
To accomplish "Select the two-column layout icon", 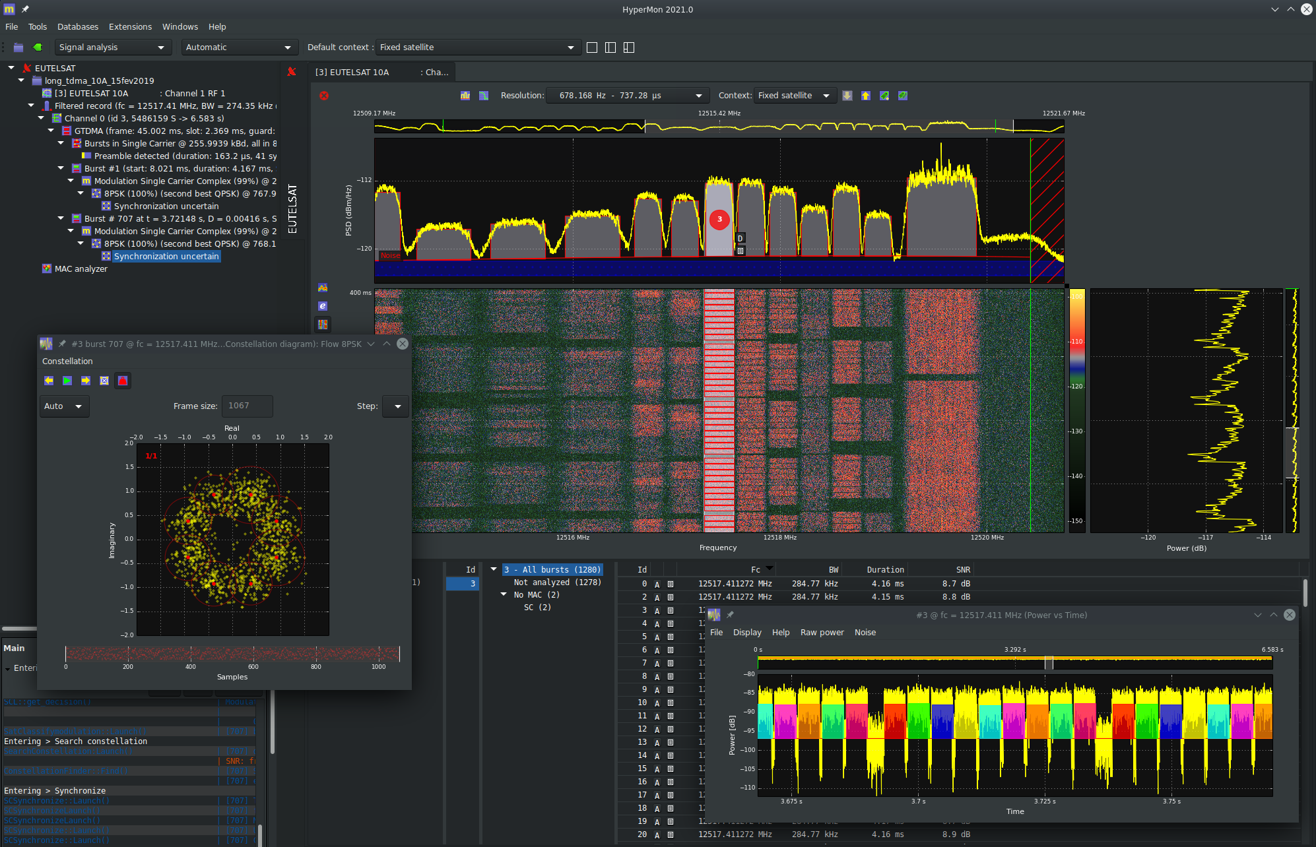I will (x=610, y=47).
